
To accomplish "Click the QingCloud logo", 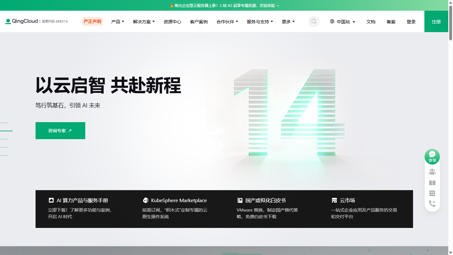I will tap(21, 21).
